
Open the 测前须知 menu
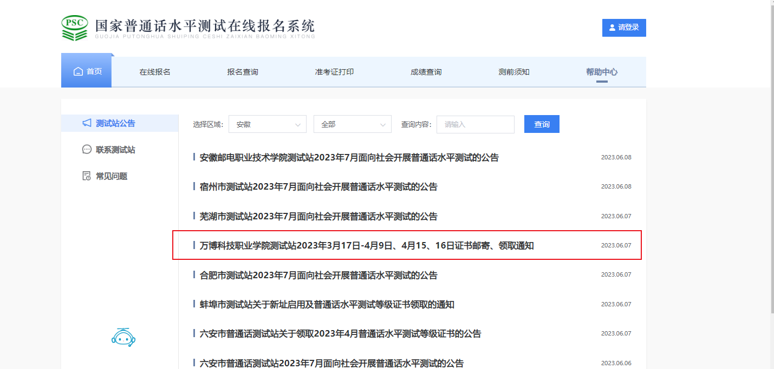(514, 72)
